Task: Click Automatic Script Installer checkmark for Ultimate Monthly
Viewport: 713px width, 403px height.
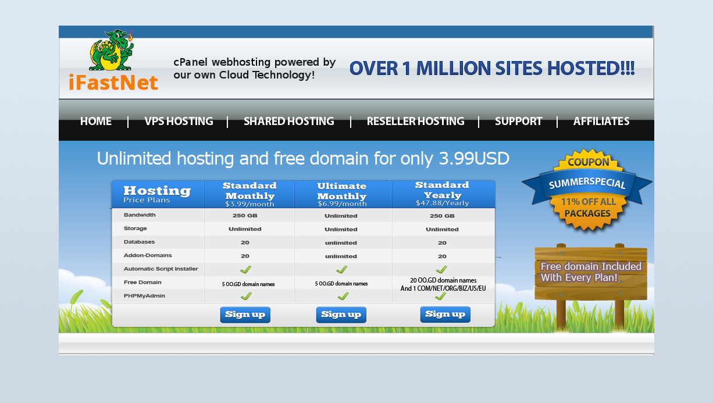Action: tap(341, 269)
